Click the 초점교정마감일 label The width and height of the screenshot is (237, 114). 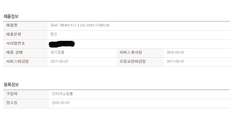coord(133,62)
